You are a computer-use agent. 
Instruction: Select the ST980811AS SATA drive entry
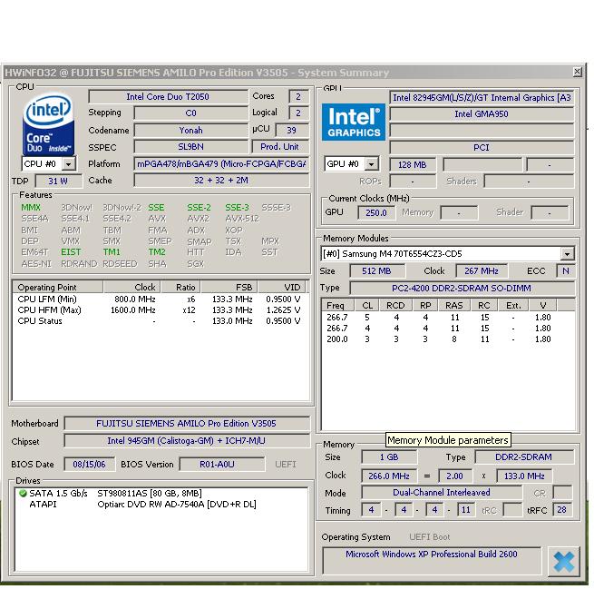pyautogui.click(x=150, y=493)
